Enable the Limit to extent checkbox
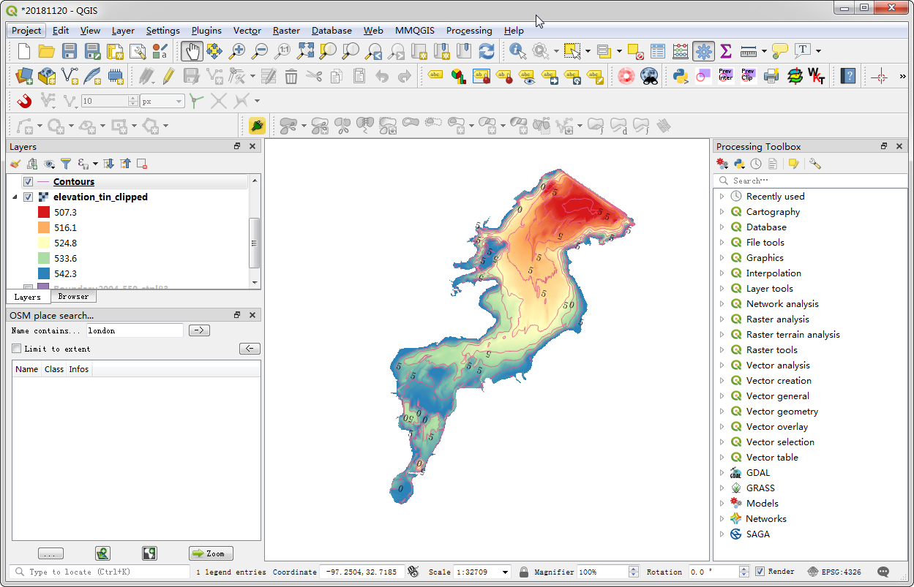The height and width of the screenshot is (587, 914). (x=17, y=349)
